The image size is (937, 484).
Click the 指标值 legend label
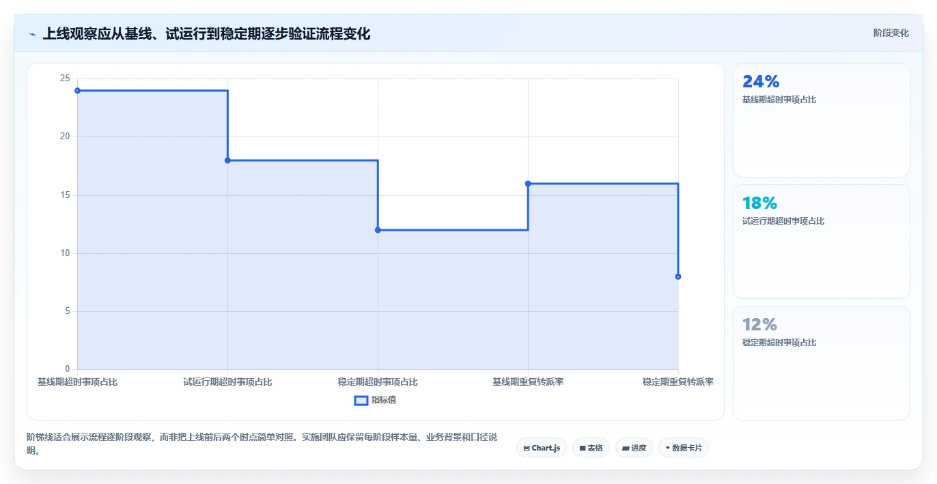[384, 400]
